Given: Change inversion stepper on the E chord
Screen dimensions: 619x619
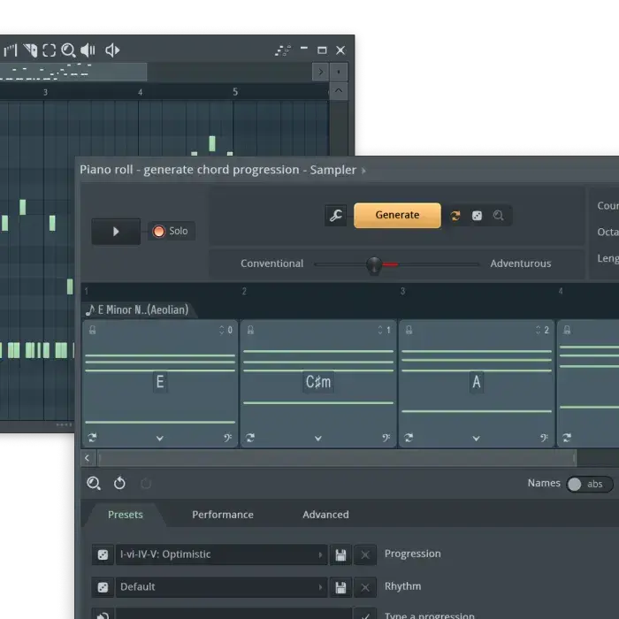Looking at the screenshot, I should (x=221, y=330).
